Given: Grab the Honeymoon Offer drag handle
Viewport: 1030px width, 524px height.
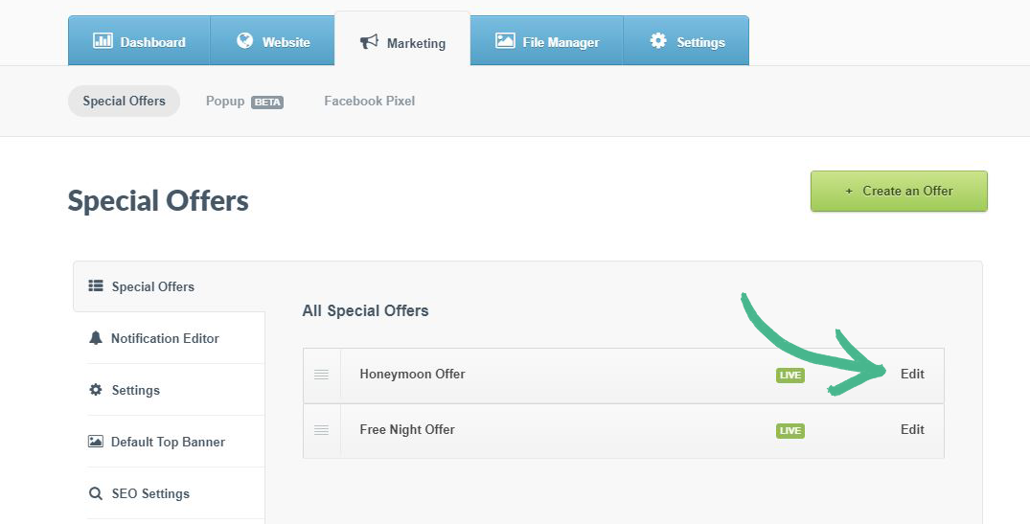Looking at the screenshot, I should 322,375.
